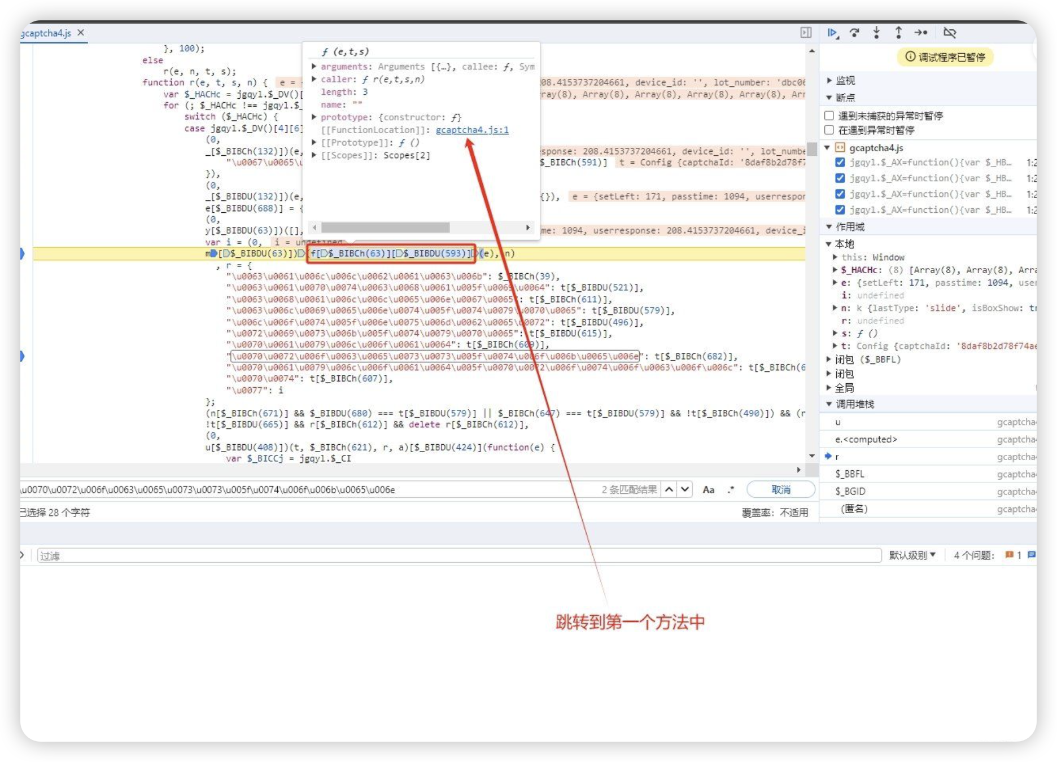Open the 默认级别 log level dropdown
The width and height of the screenshot is (1057, 762).
pos(912,555)
